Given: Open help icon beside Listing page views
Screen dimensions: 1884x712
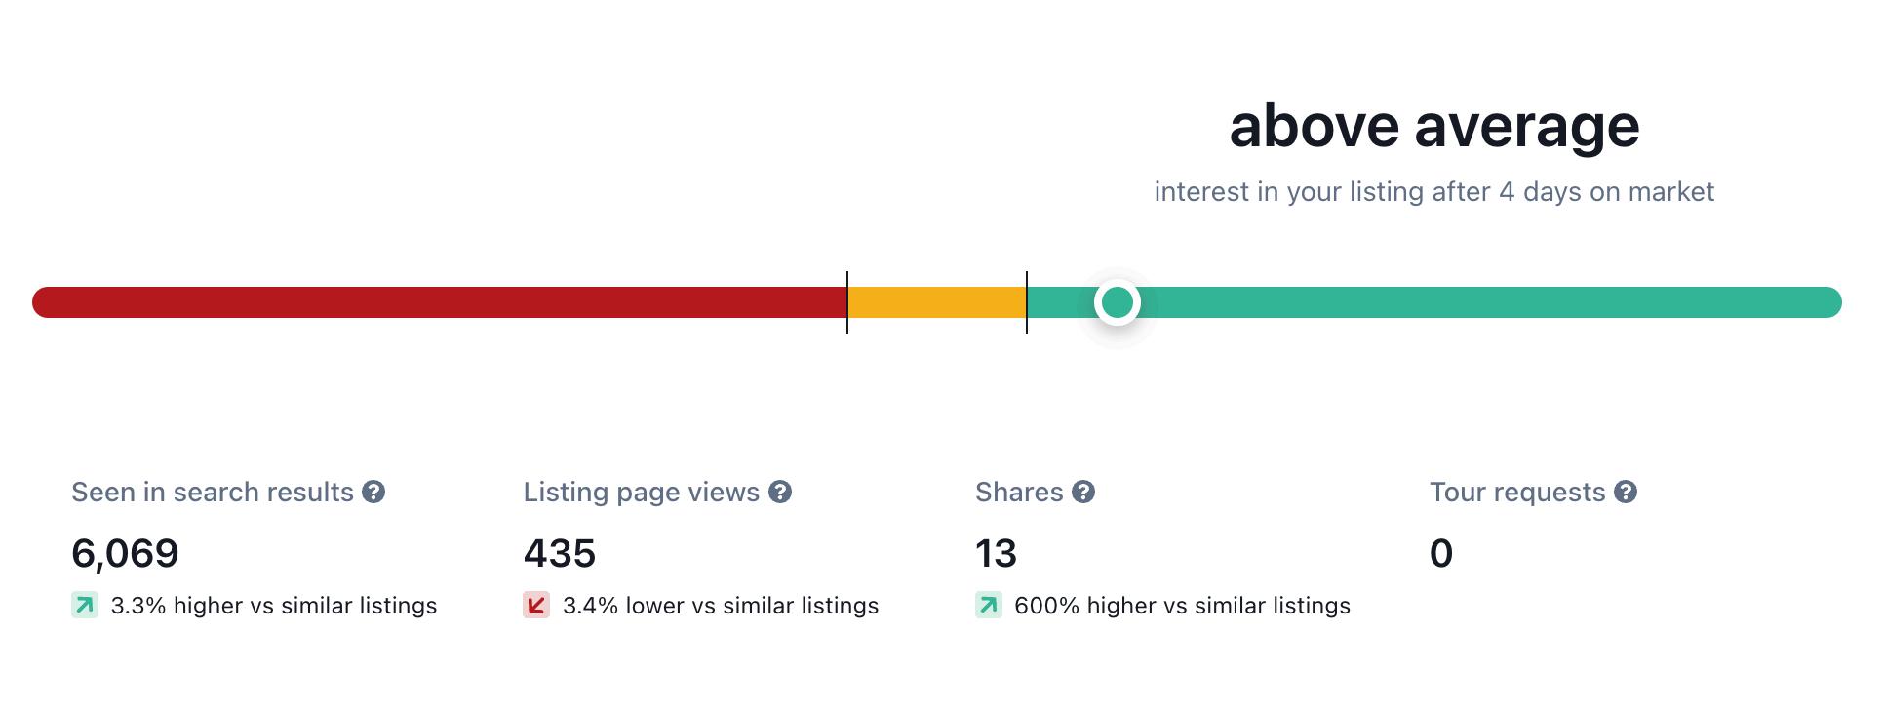Looking at the screenshot, I should click(780, 492).
